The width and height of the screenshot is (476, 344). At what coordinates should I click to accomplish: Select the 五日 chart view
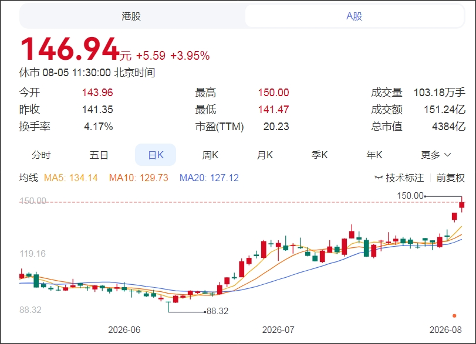(x=99, y=155)
